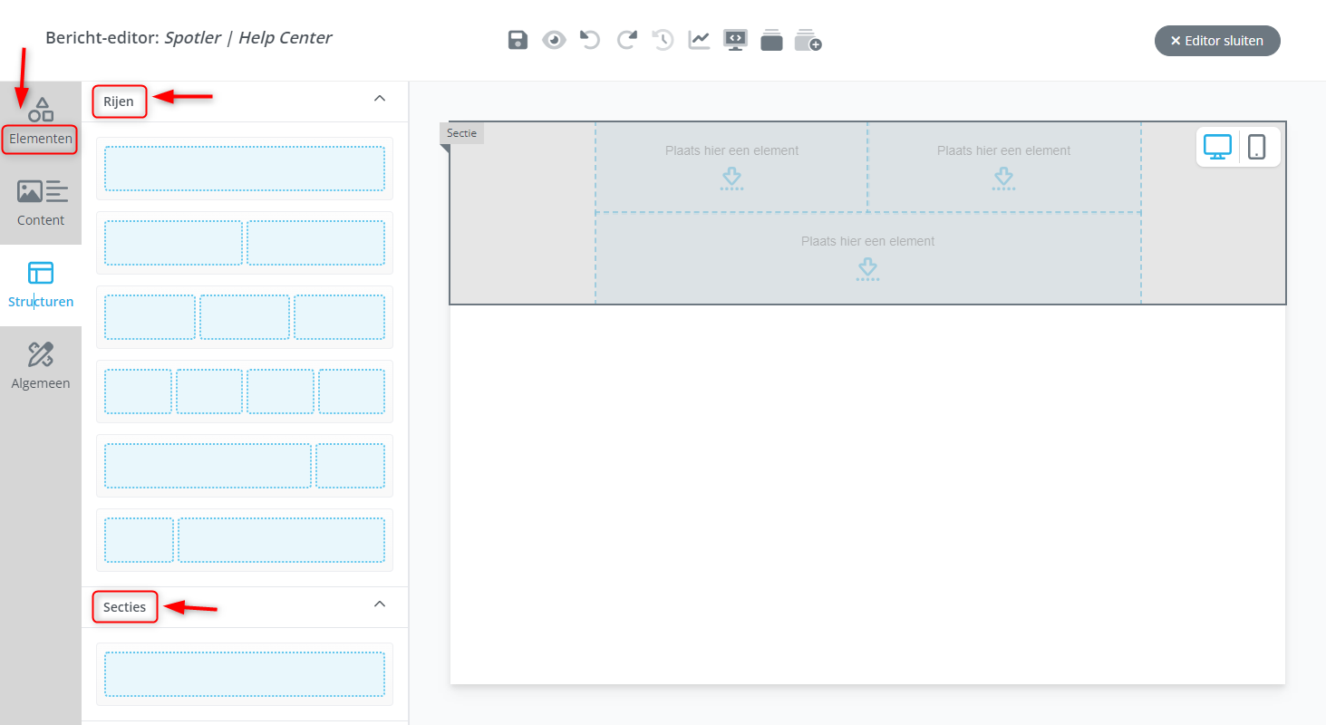Viewport: 1326px width, 725px height.
Task: Open the version history clock icon
Action: click(663, 40)
